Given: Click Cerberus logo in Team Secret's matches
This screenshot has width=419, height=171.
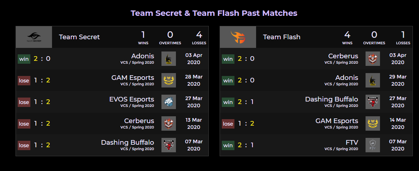Looking at the screenshot, I should [x=169, y=123].
